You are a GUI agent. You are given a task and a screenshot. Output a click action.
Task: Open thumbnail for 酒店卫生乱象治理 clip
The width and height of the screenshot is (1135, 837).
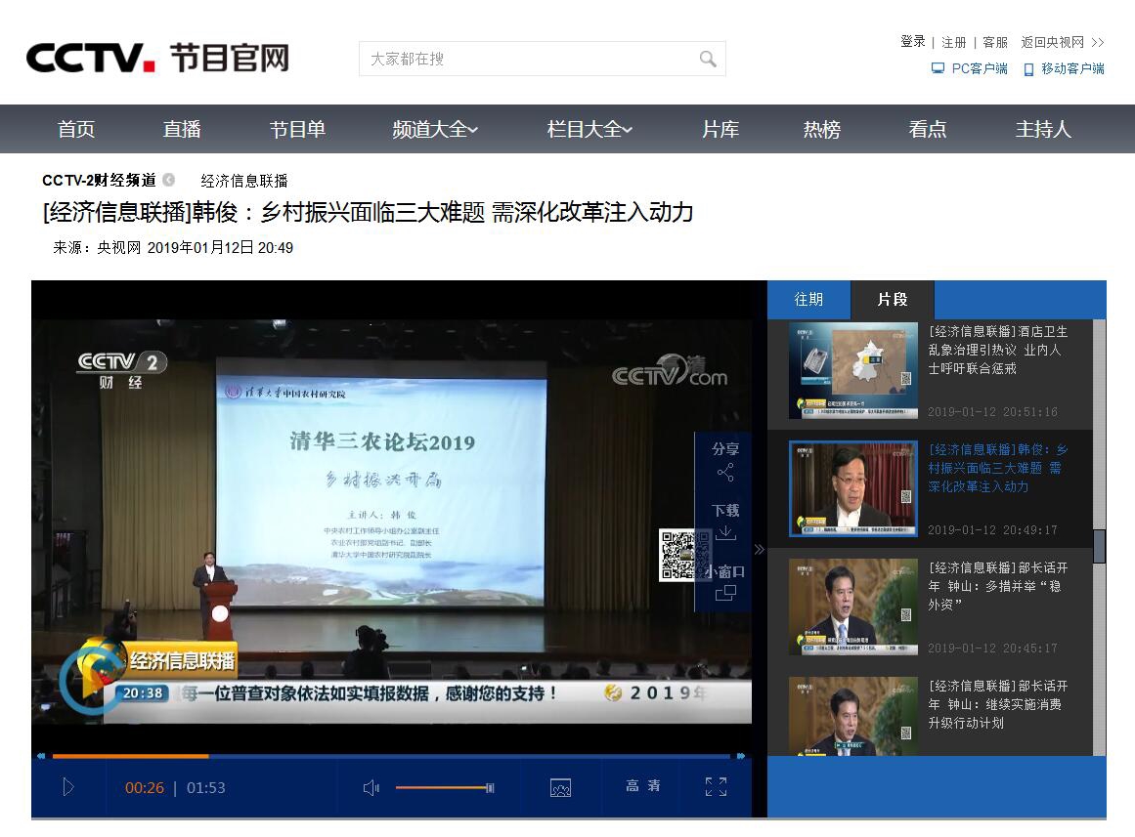point(853,370)
